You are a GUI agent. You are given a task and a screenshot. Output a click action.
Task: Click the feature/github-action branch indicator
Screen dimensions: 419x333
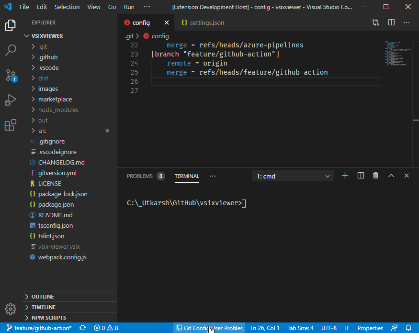[39, 328]
